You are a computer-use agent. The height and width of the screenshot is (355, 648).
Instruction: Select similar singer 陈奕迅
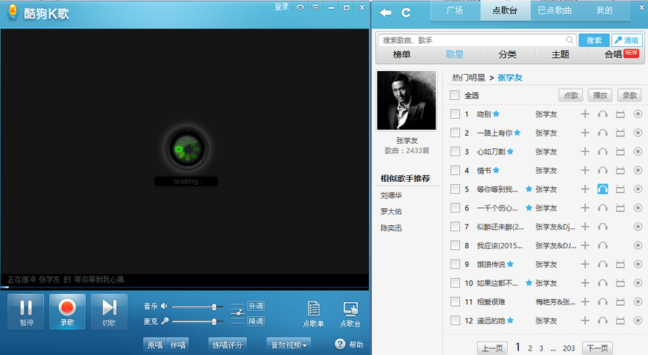pos(391,228)
